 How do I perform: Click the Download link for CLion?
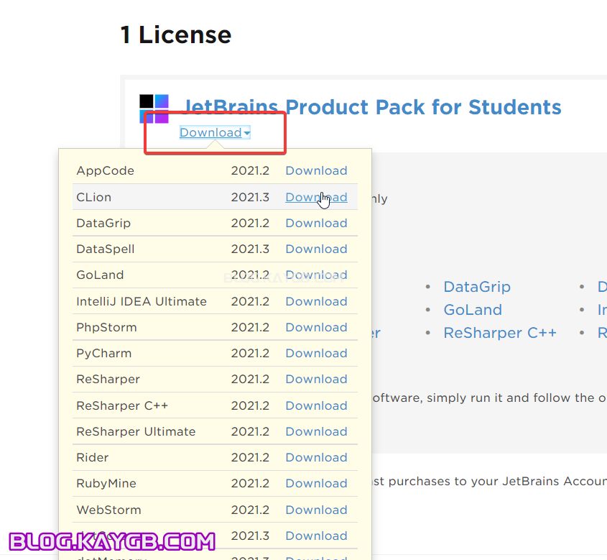316,197
